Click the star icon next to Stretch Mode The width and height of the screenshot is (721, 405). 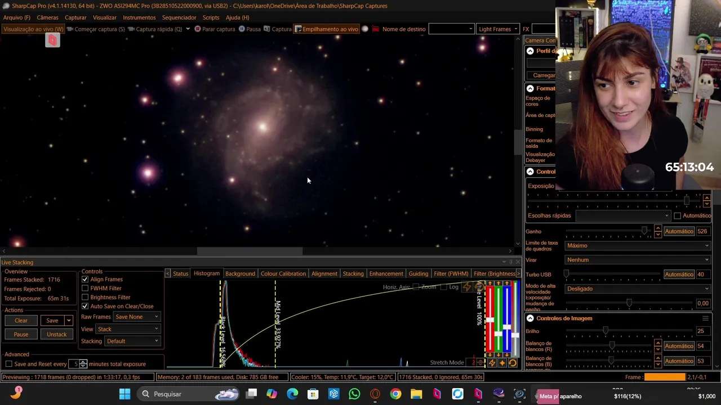[x=502, y=363]
